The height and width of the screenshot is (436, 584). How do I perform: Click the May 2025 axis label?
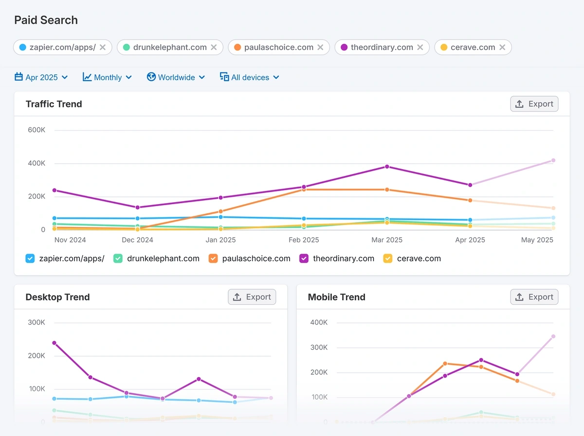pyautogui.click(x=537, y=240)
